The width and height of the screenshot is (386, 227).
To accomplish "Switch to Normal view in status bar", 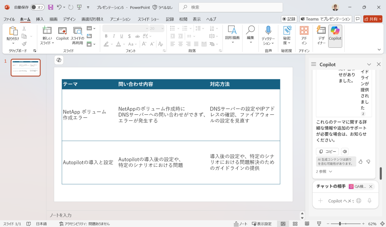I will (x=283, y=224).
